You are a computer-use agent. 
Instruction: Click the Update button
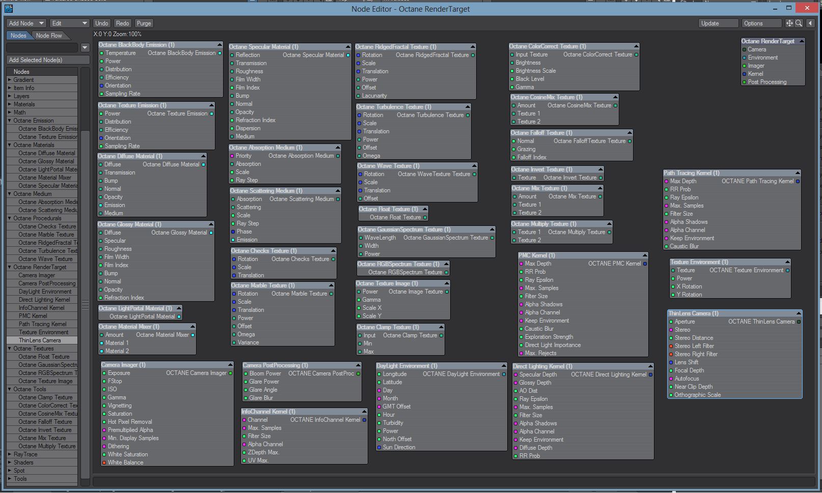click(x=718, y=23)
